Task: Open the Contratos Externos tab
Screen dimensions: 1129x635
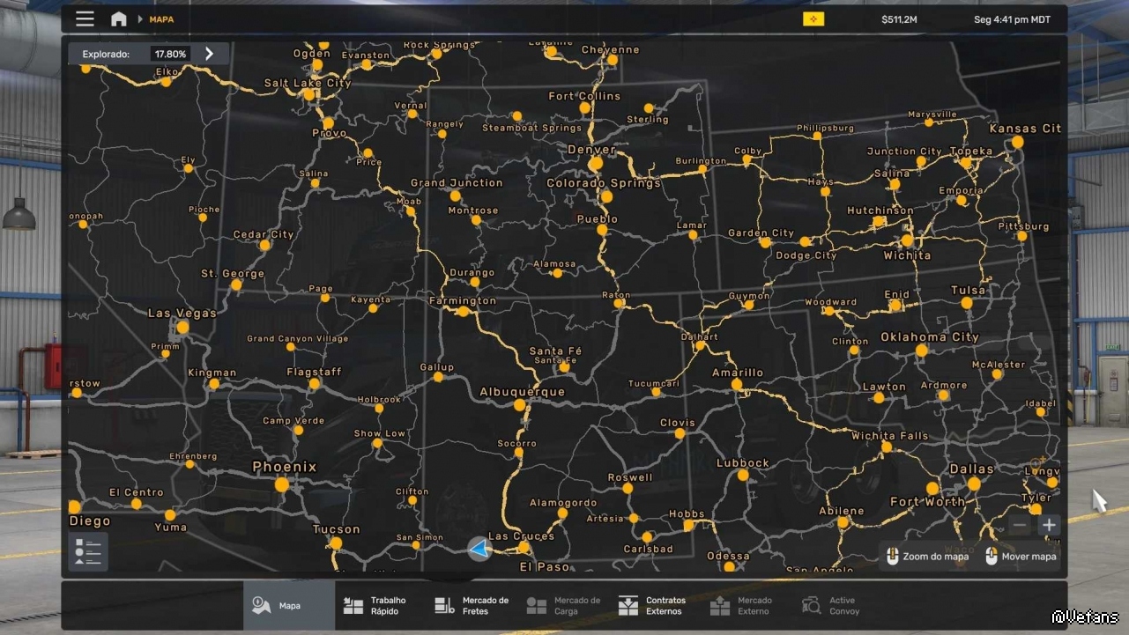Action: click(656, 605)
